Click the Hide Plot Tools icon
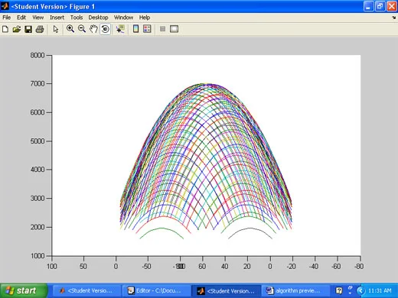The height and width of the screenshot is (298, 398). [x=162, y=29]
